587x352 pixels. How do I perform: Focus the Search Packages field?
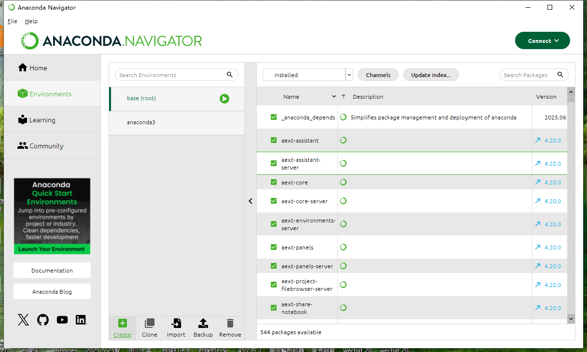point(534,75)
